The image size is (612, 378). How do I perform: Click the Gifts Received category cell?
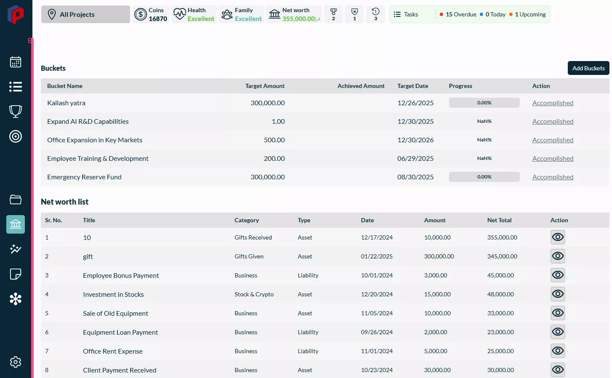point(253,237)
